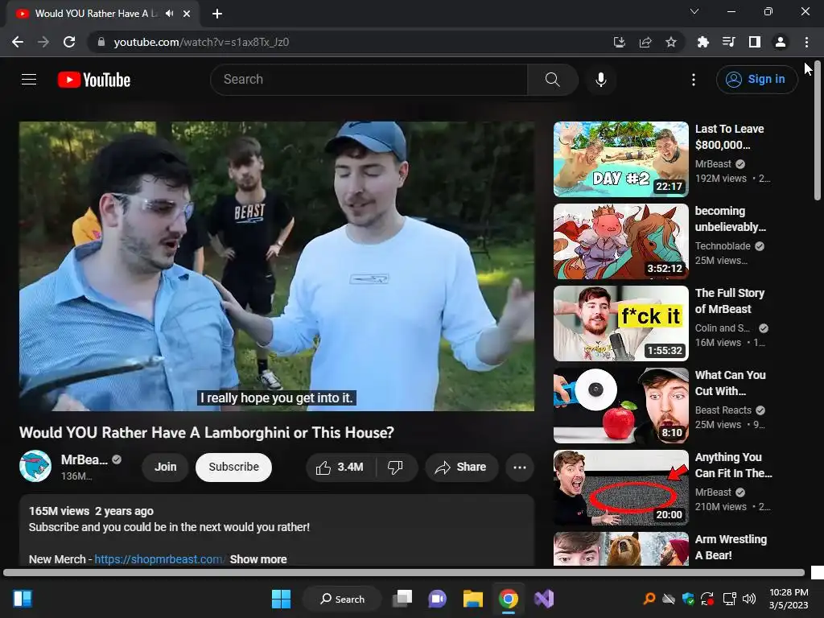Mute tab via speaker icon on tab
This screenshot has height=618, width=824.
click(169, 14)
